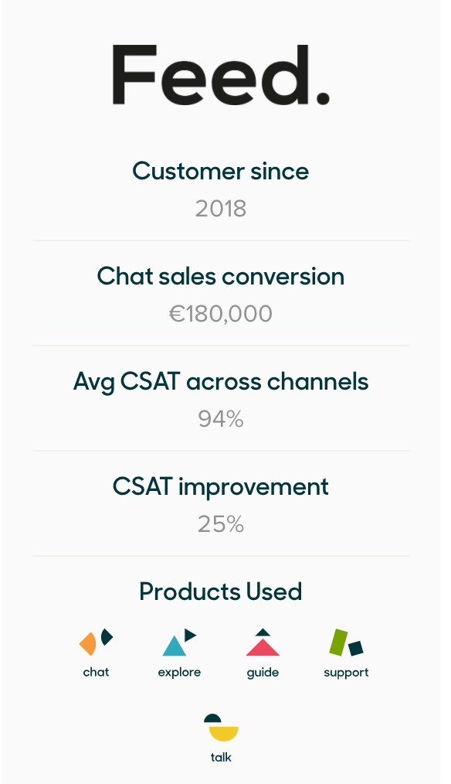Select the 2018 value text
This screenshot has height=784, width=451.
[220, 209]
